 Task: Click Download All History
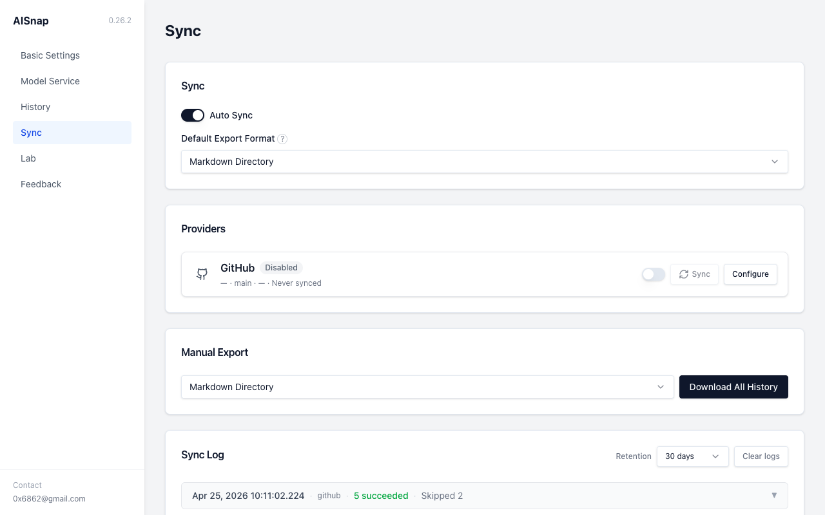click(733, 387)
